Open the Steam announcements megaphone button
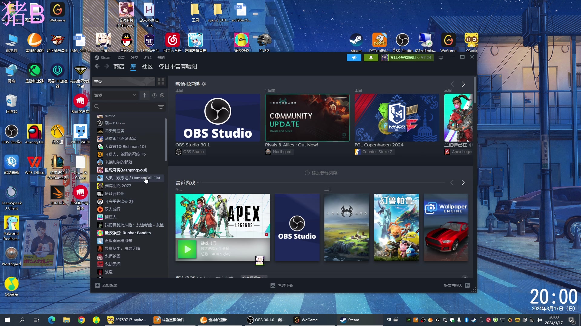The height and width of the screenshot is (326, 581). pyautogui.click(x=354, y=57)
